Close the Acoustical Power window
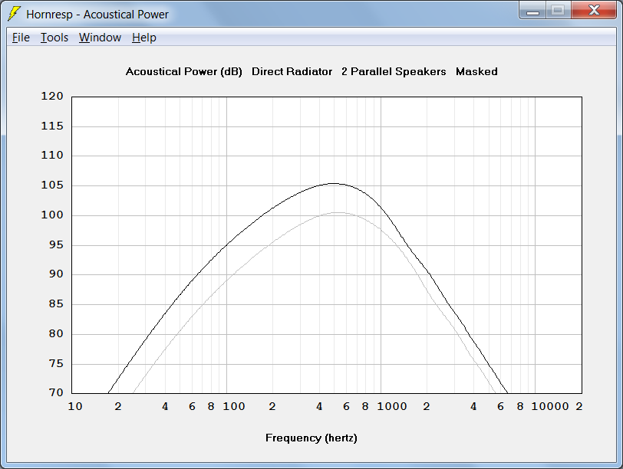This screenshot has width=623, height=469. [594, 10]
